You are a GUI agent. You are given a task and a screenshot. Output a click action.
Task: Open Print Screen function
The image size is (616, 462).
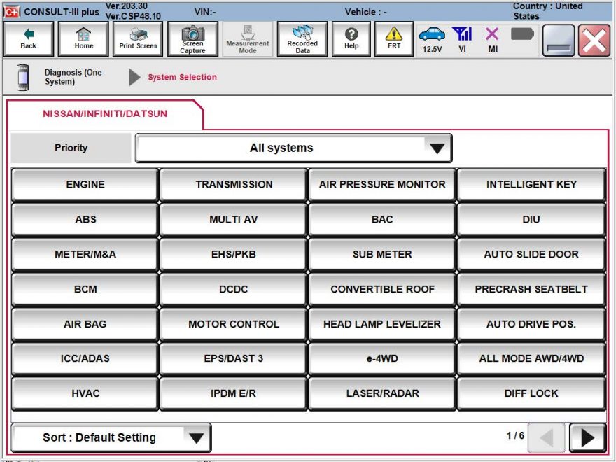point(139,38)
